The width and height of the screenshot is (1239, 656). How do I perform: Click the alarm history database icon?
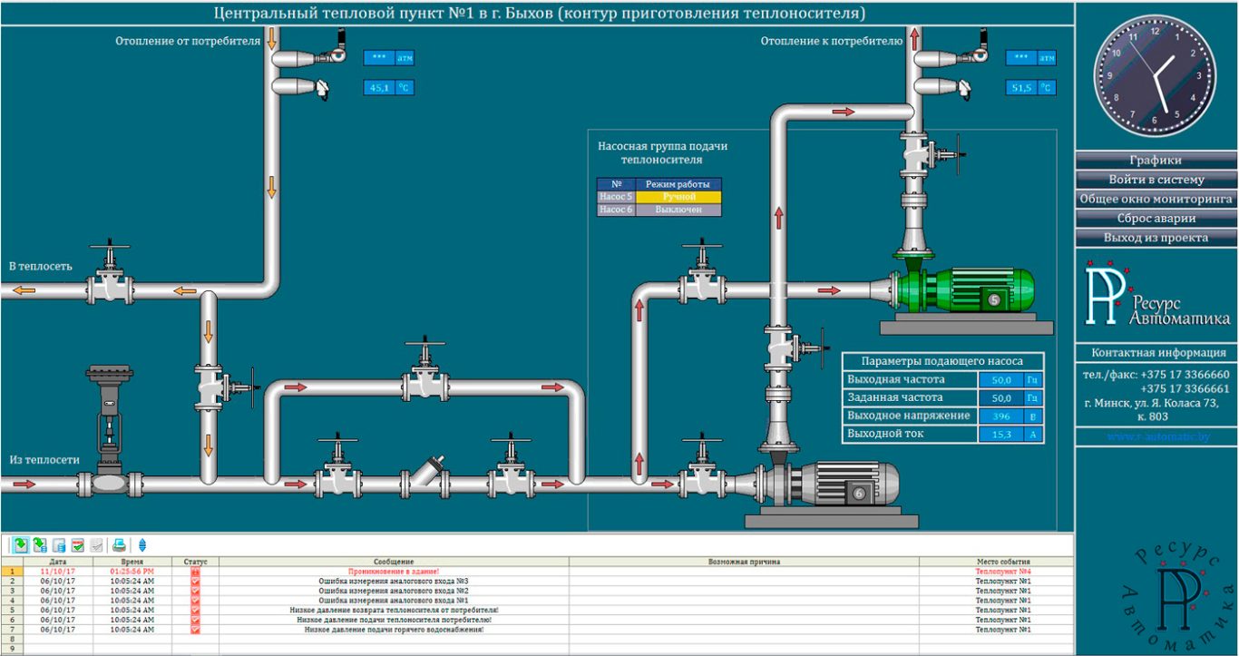[59, 545]
